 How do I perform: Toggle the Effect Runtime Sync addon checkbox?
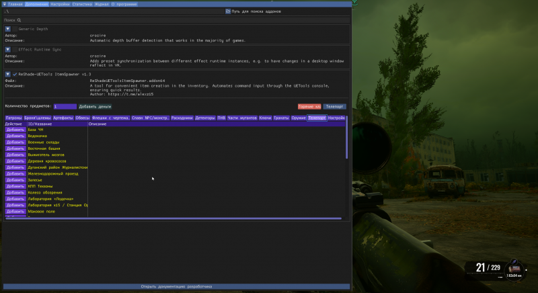tap(15, 50)
